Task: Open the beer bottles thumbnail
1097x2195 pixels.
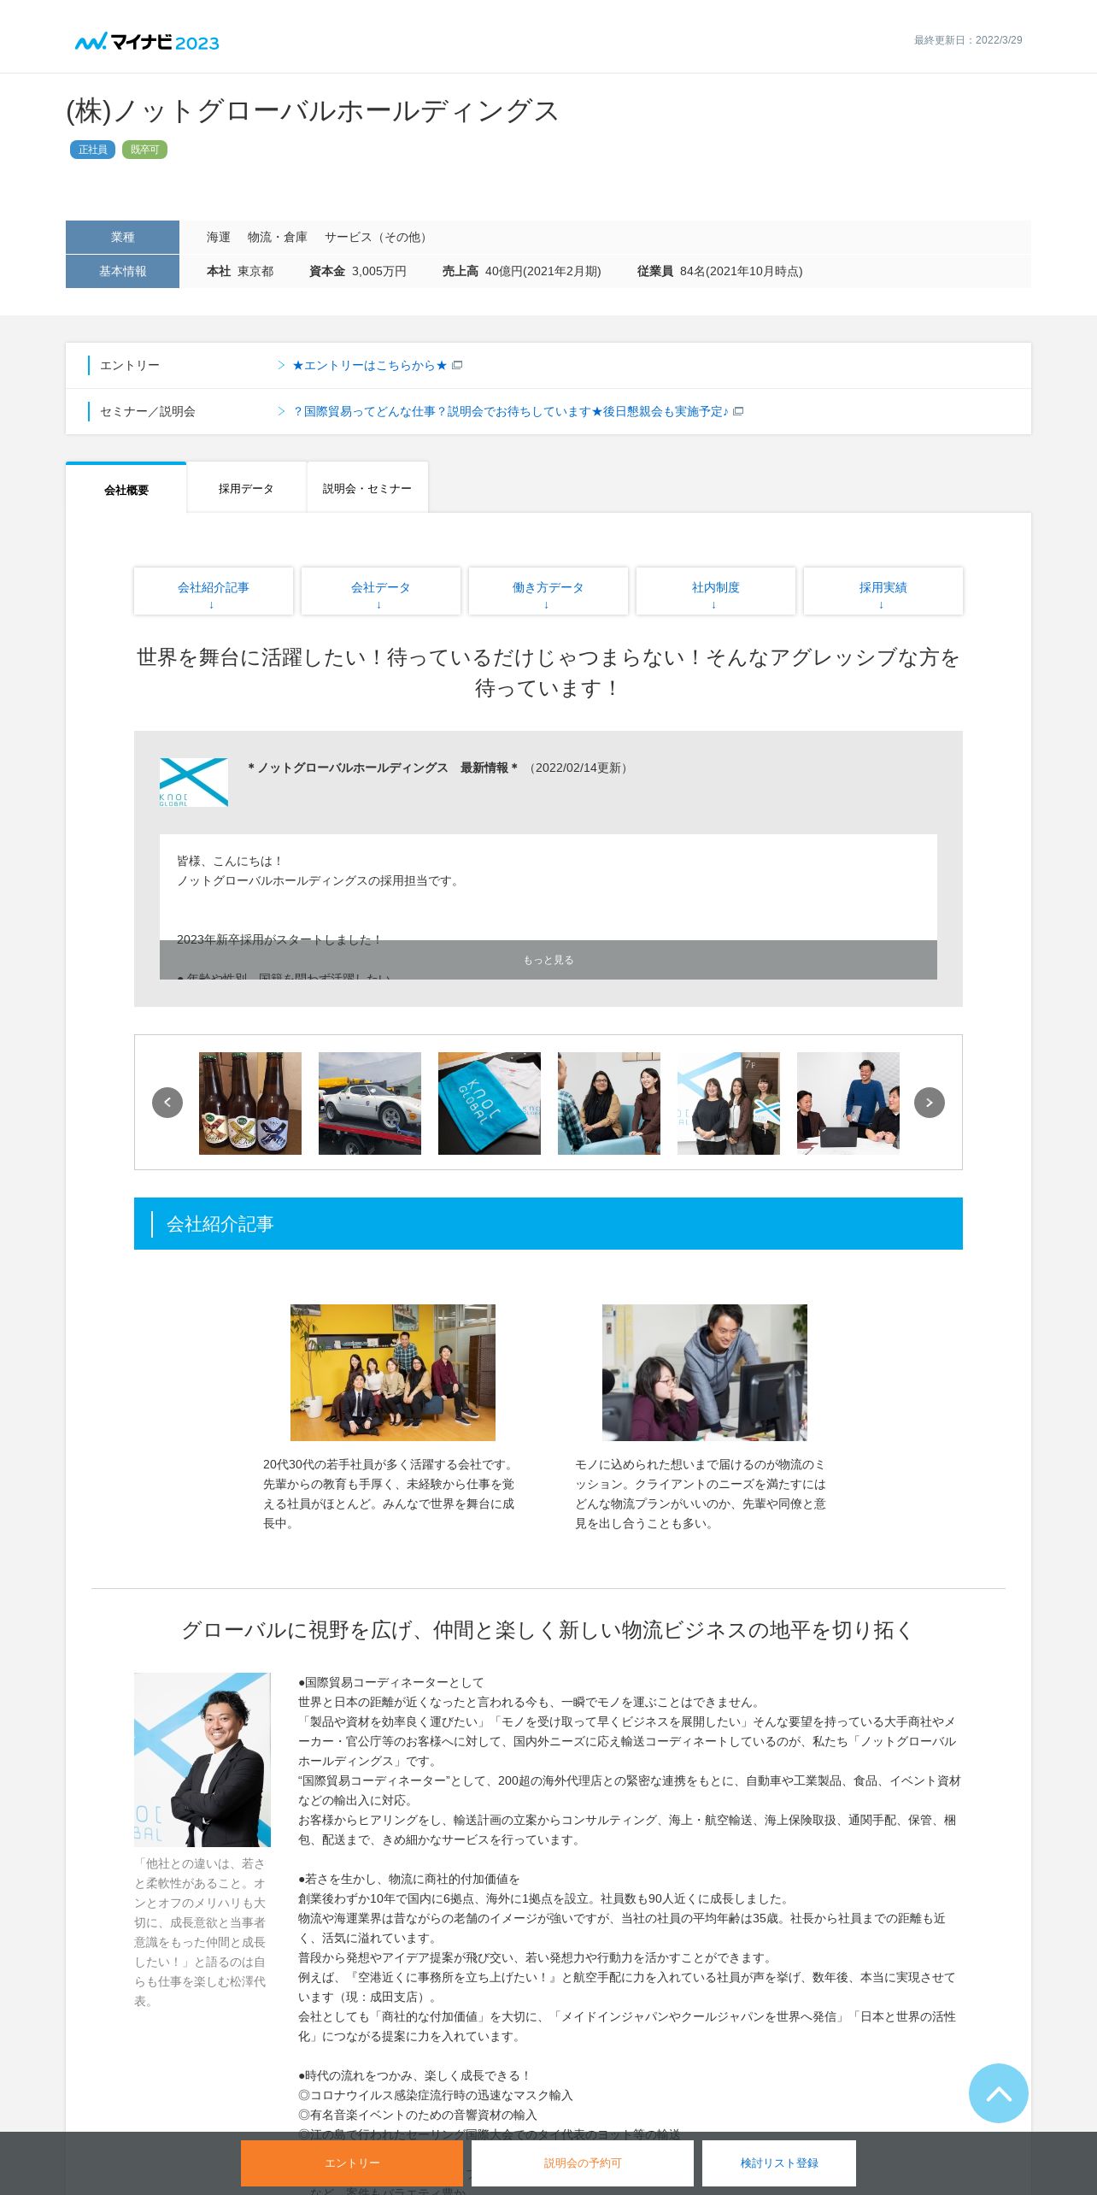Action: [x=250, y=1103]
